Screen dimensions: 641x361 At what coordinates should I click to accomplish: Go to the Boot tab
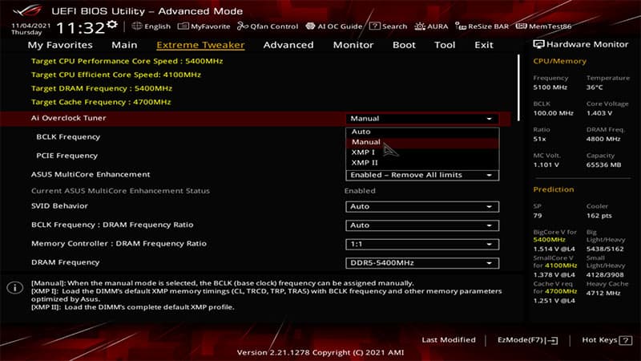tap(404, 45)
